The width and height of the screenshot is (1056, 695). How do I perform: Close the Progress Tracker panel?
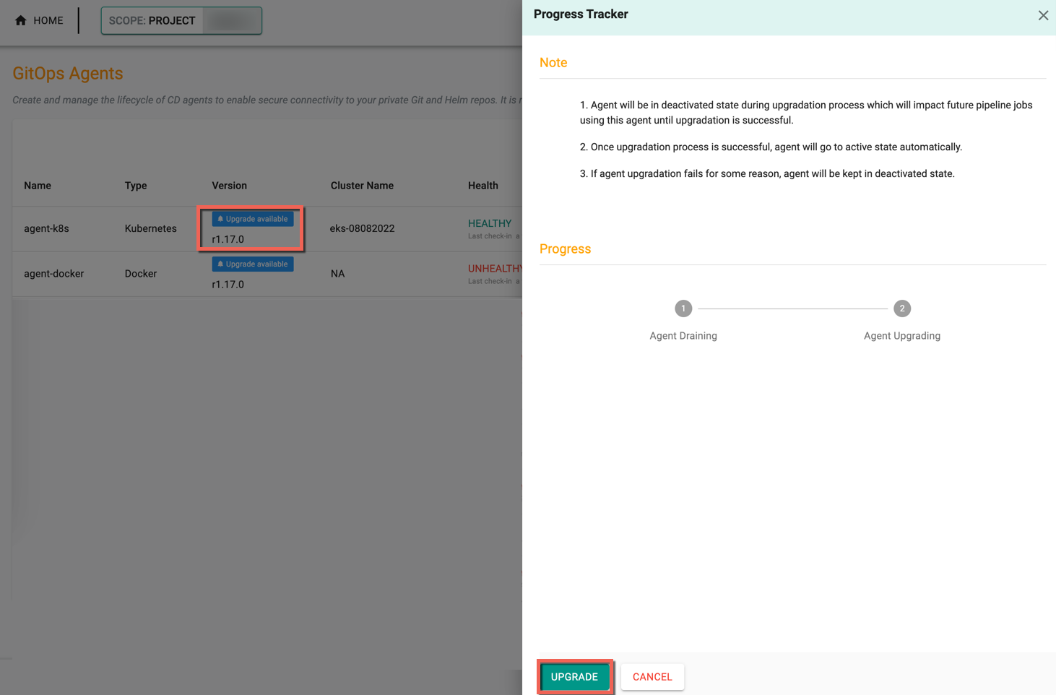[x=1043, y=15]
